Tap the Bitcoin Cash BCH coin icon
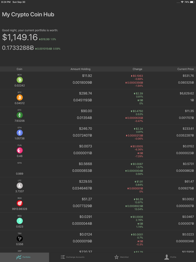The image size is (196, 262). coord(20,80)
